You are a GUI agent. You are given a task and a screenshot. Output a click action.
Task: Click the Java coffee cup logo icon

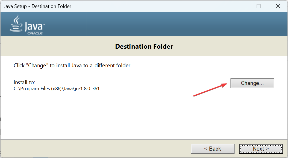(x=16, y=23)
